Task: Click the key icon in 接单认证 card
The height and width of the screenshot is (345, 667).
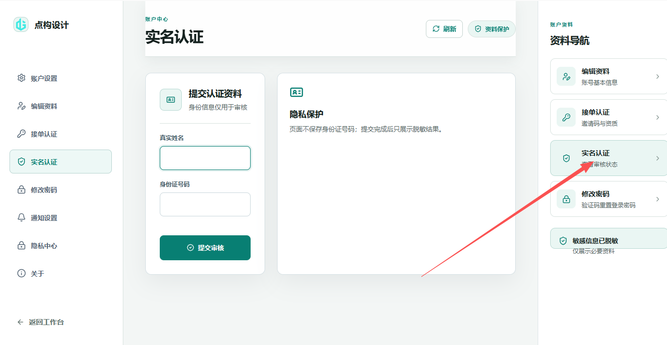Action: 566,117
